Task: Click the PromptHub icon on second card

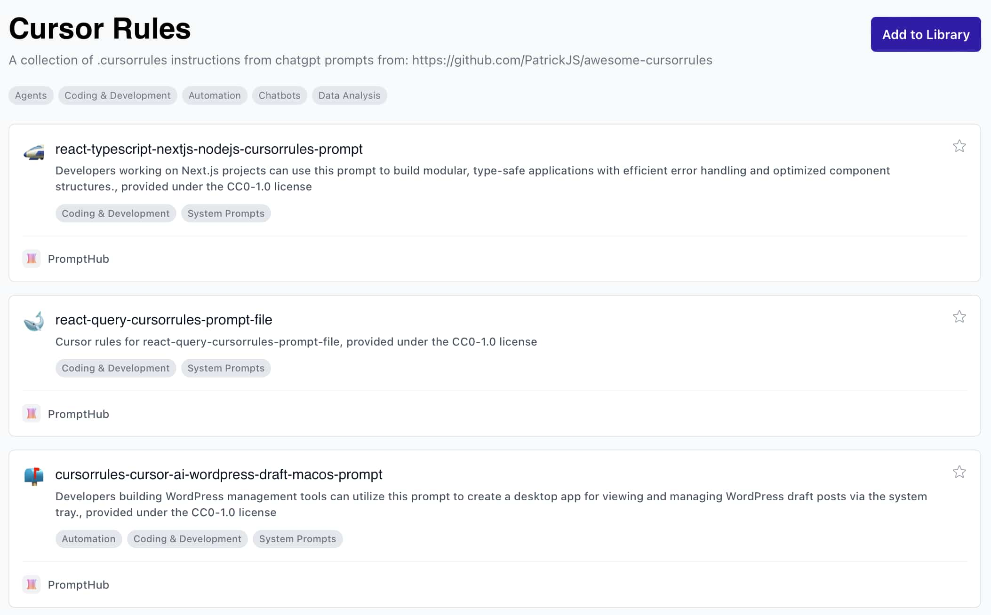Action: point(32,413)
